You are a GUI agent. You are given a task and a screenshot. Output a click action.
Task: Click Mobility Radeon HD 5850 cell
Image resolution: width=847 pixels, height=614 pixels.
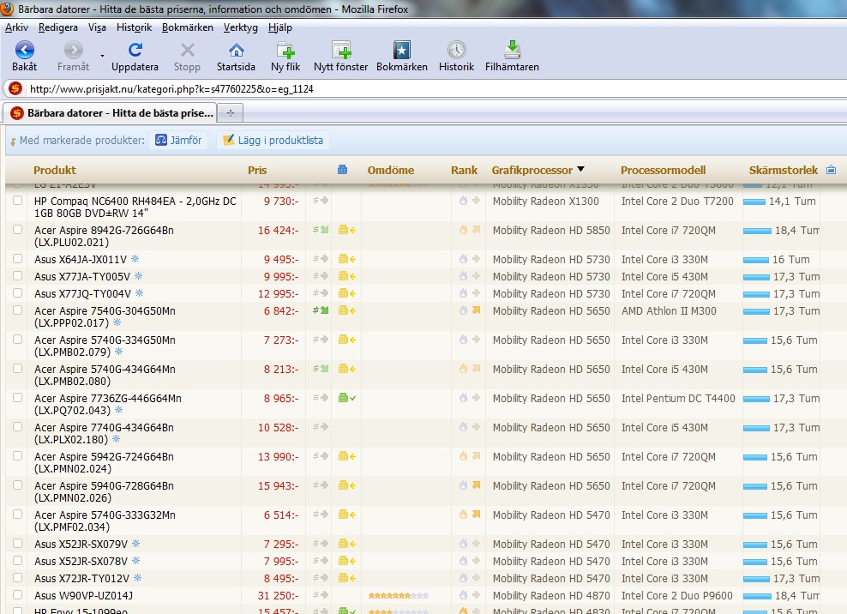click(x=551, y=230)
